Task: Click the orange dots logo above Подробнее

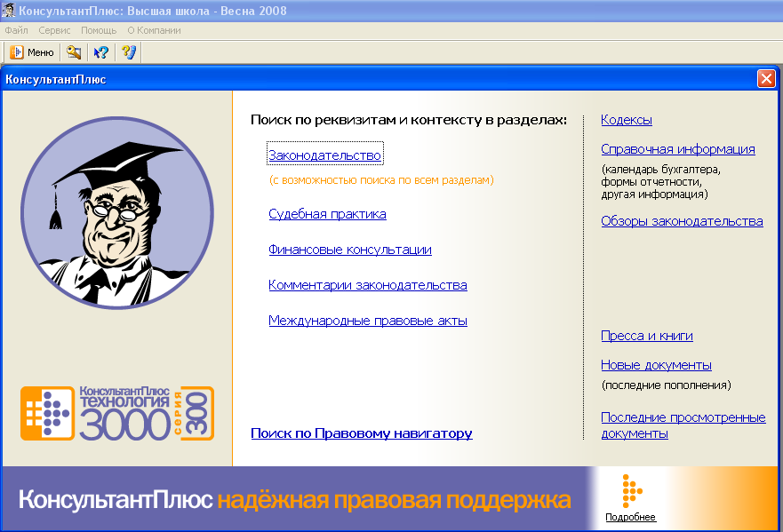Action: 632,491
